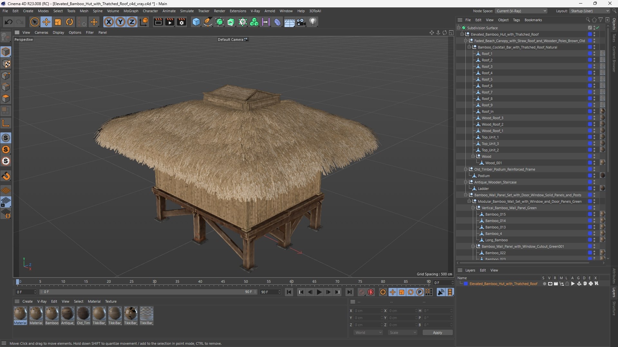Toggle Subdivision Surface enable checkmark
This screenshot has height=347, width=618.
598,28
